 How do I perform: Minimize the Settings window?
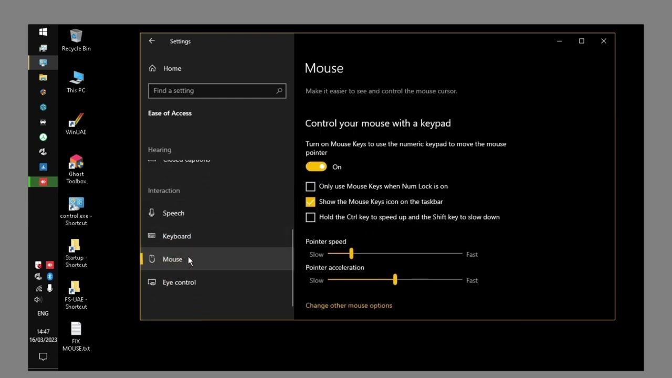(x=559, y=41)
